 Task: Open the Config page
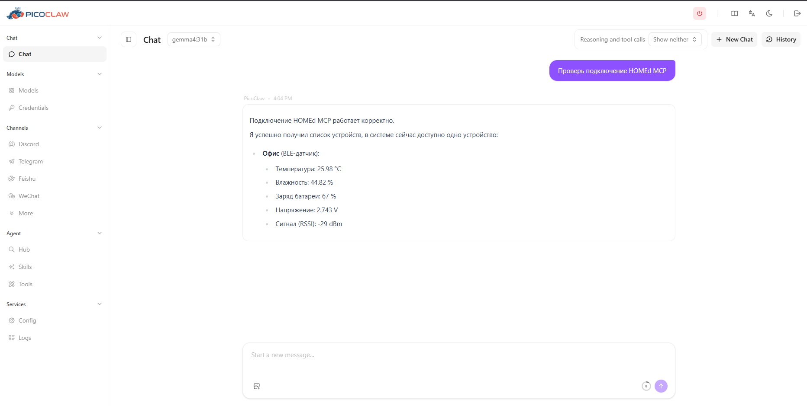point(55,320)
